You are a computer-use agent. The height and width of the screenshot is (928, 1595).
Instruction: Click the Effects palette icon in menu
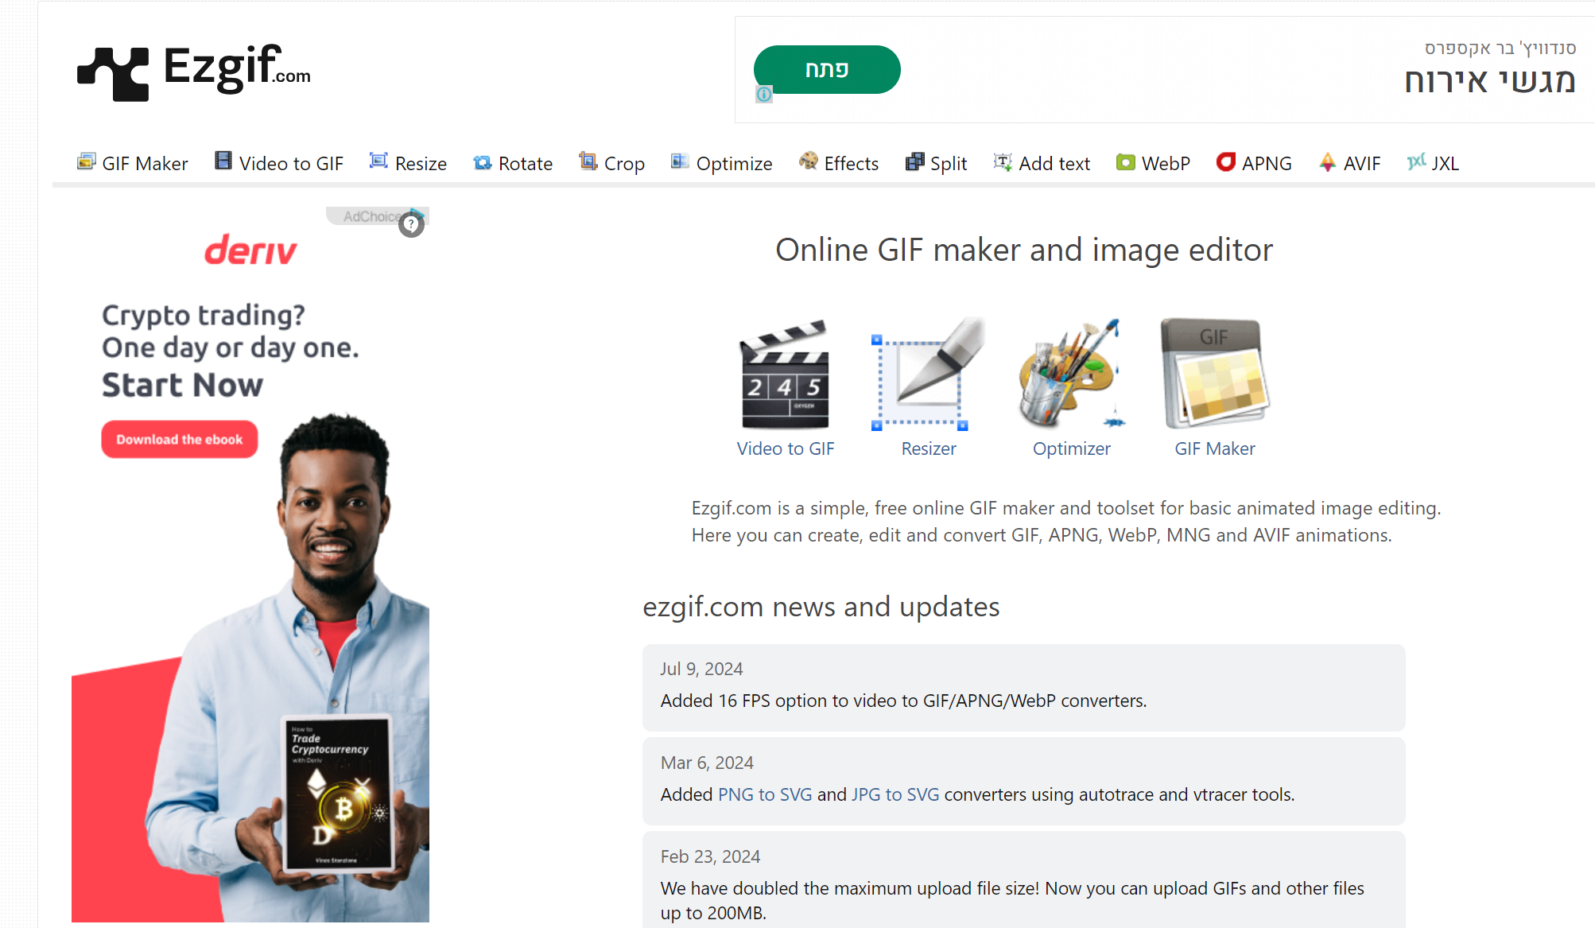(808, 161)
